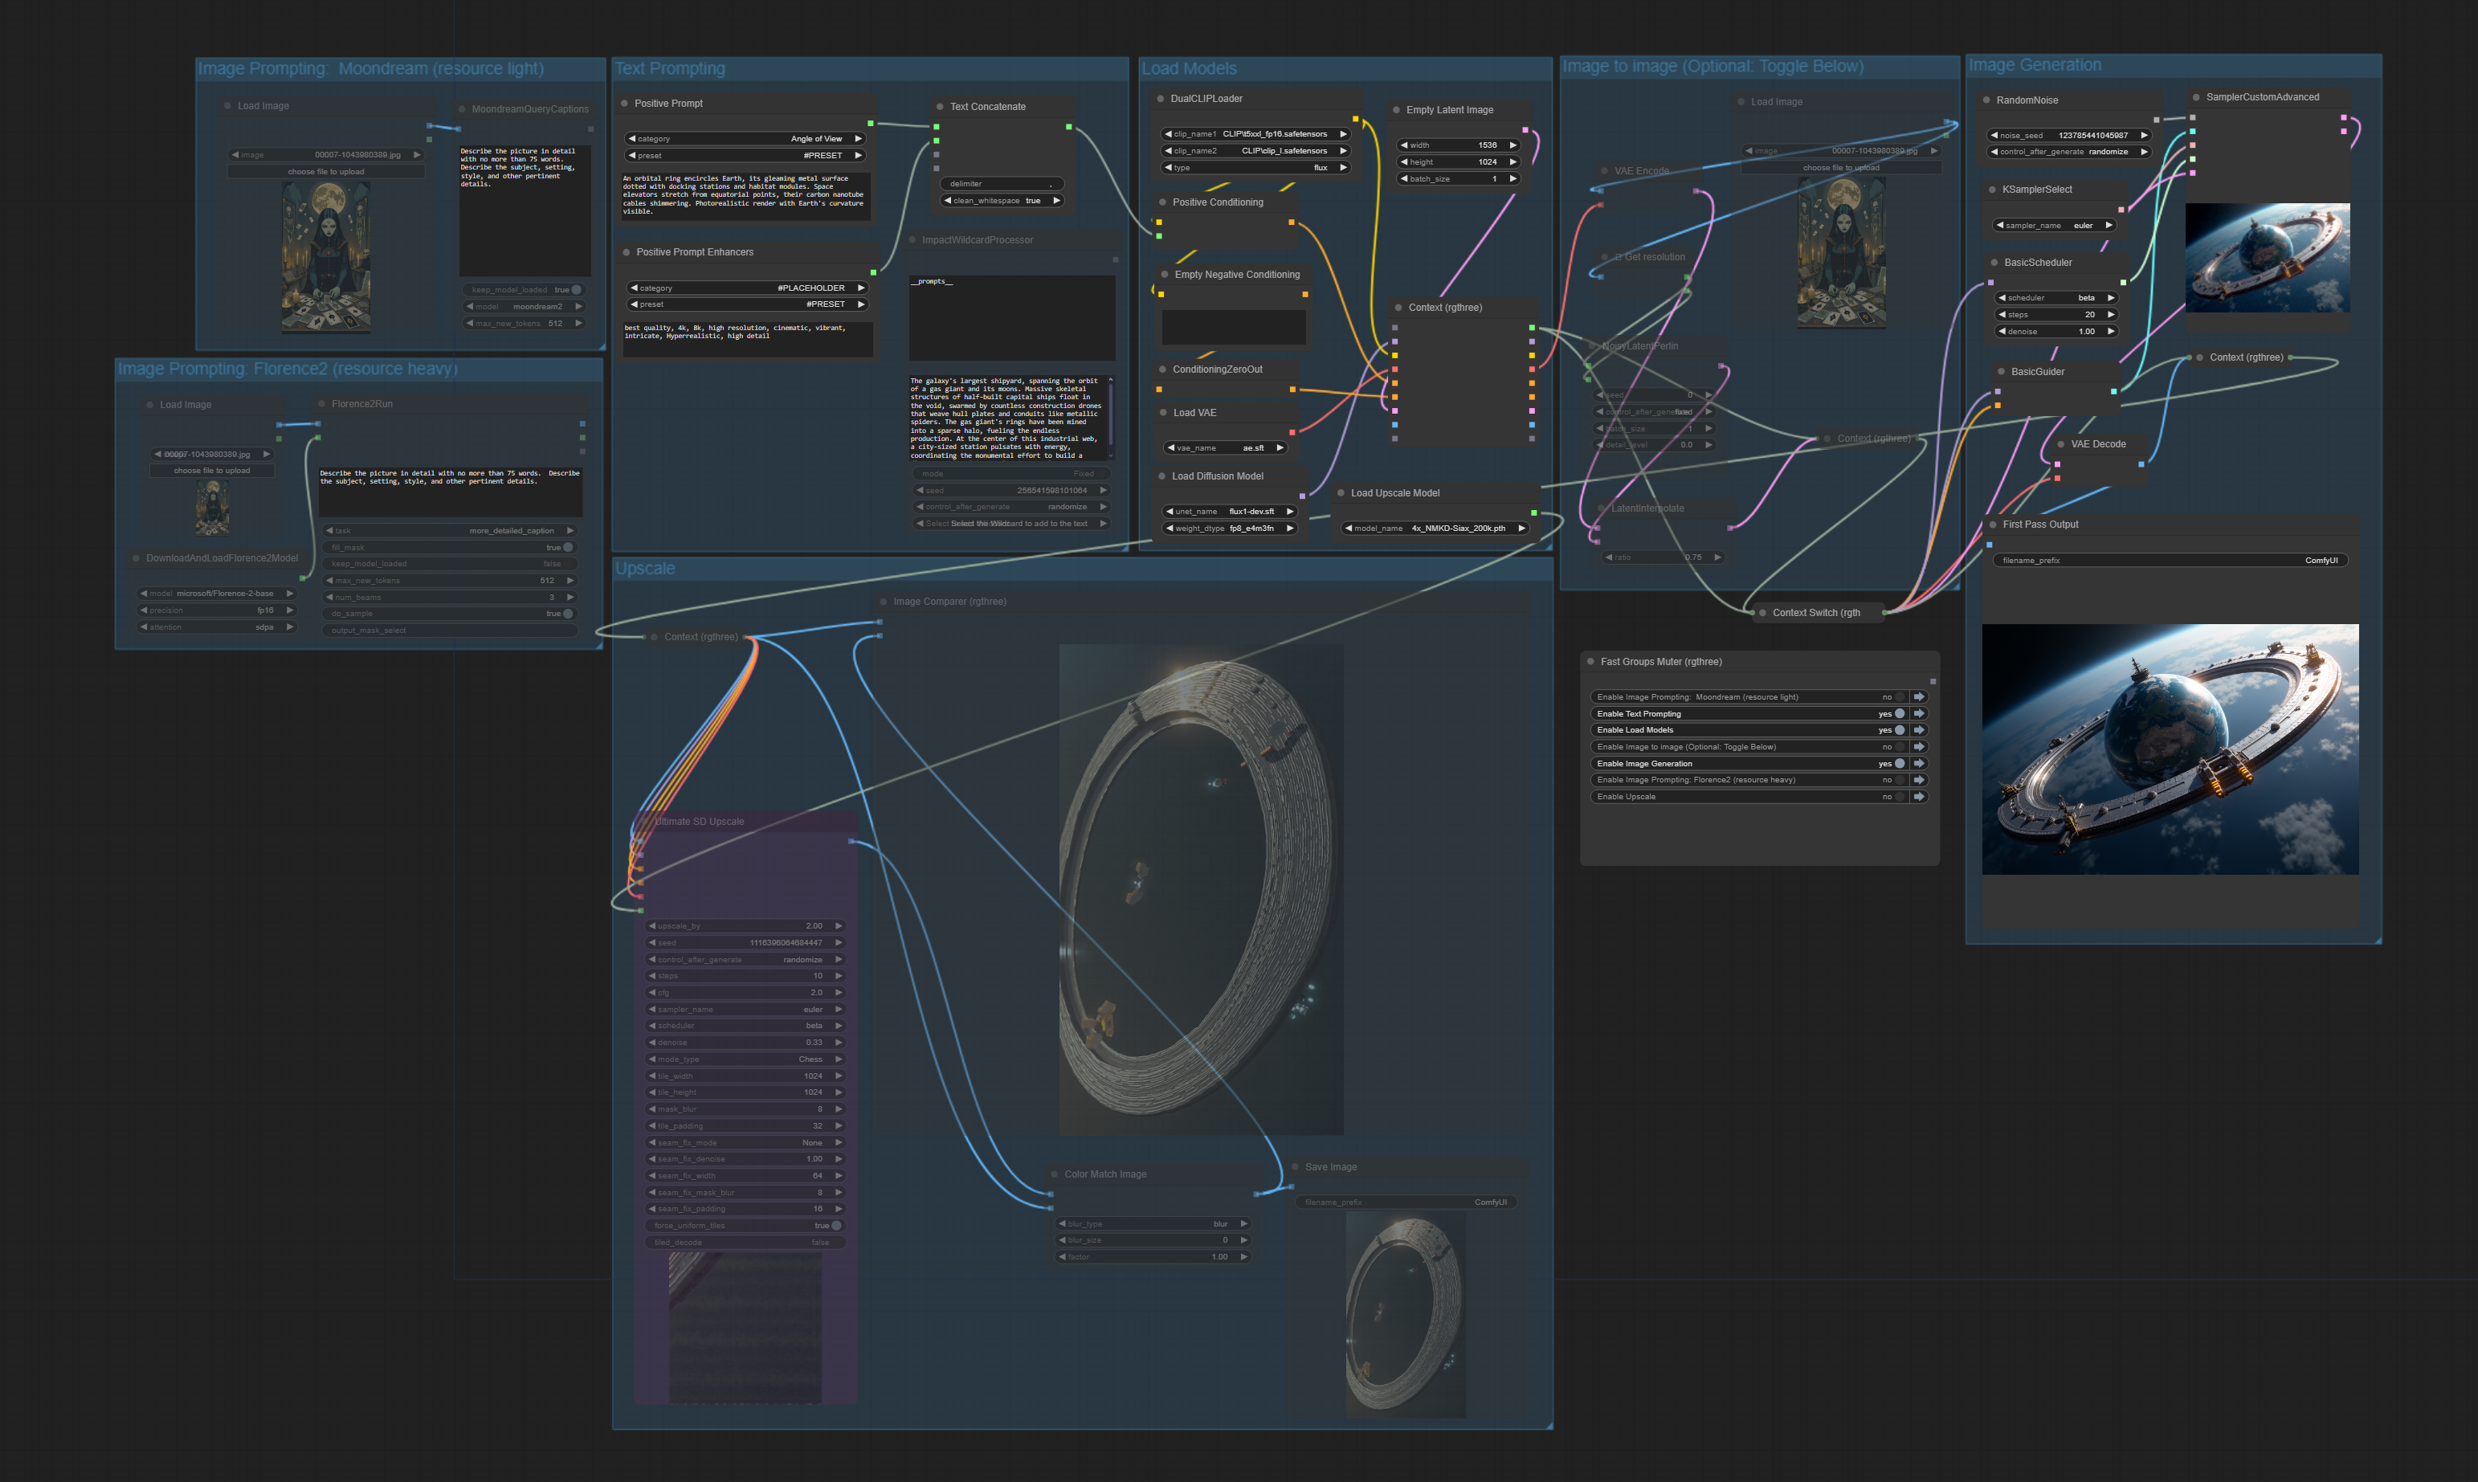
Task: Click go-to arrow for Enable Text Prompting
Action: coord(1918,714)
